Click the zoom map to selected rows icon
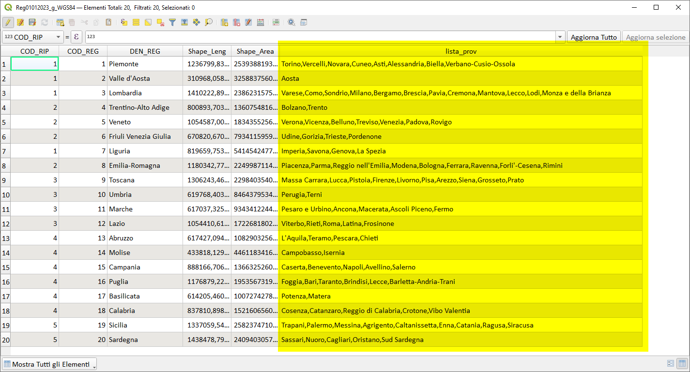The height and width of the screenshot is (372, 690). [x=209, y=22]
